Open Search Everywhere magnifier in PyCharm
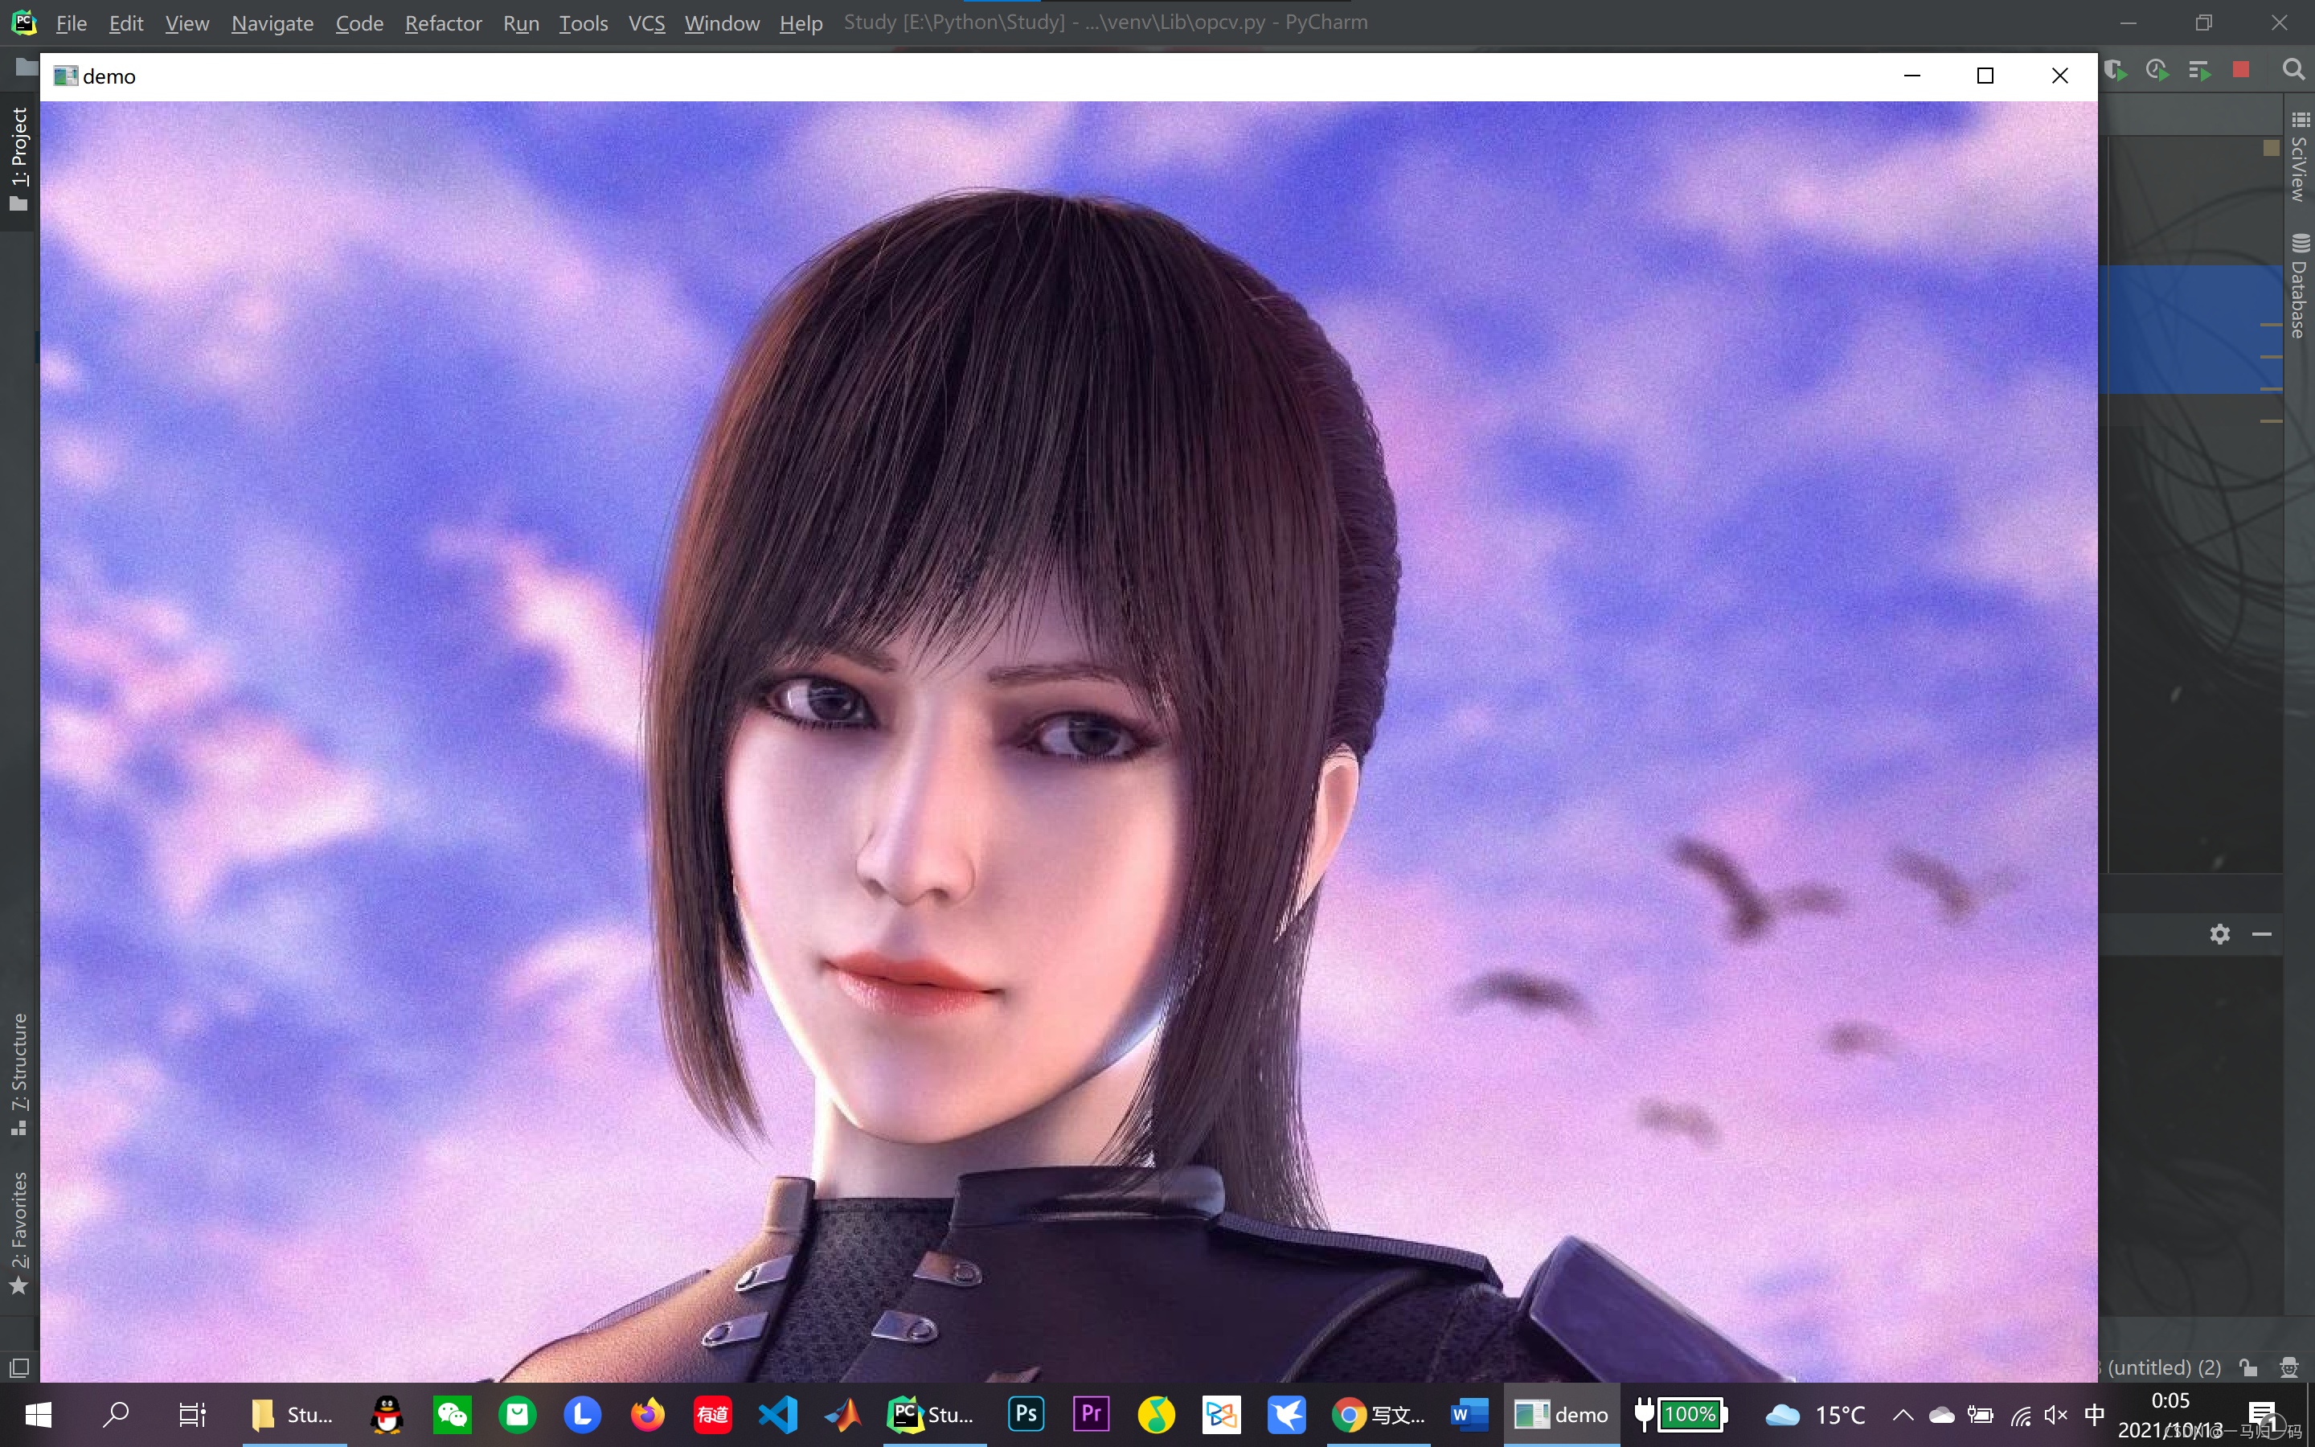 tap(2293, 70)
